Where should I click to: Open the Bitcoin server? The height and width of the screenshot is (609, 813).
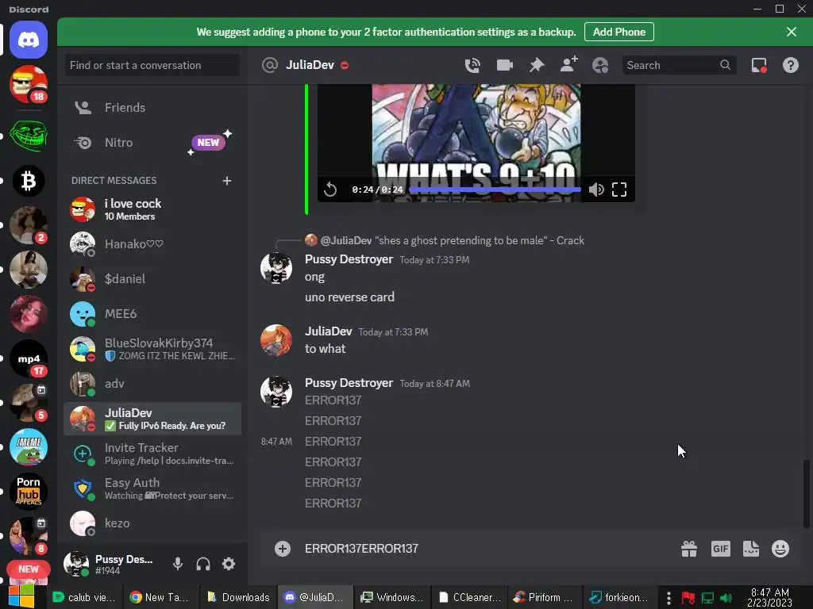click(x=29, y=181)
